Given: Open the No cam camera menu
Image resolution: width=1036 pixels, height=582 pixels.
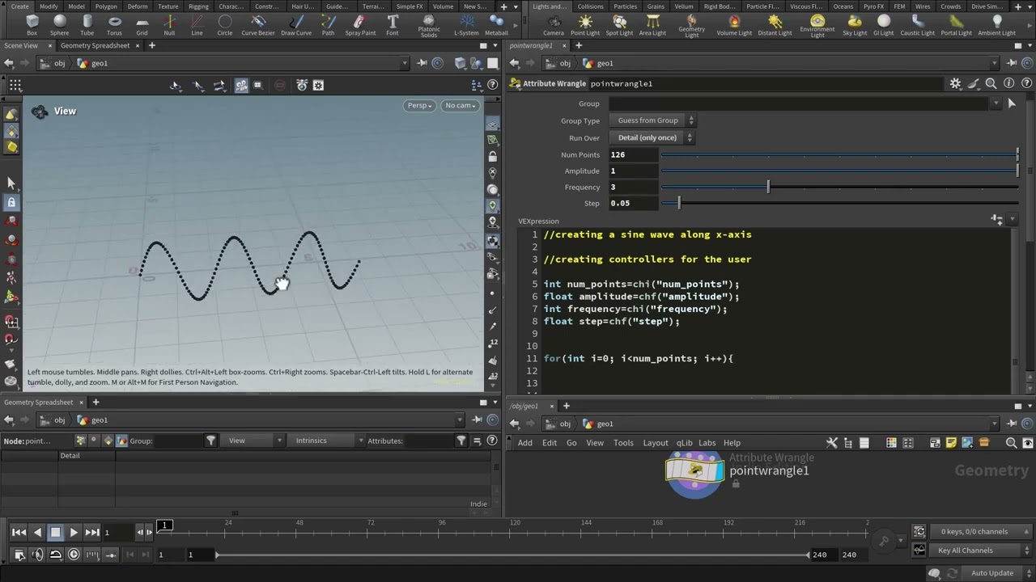Looking at the screenshot, I should click(460, 105).
